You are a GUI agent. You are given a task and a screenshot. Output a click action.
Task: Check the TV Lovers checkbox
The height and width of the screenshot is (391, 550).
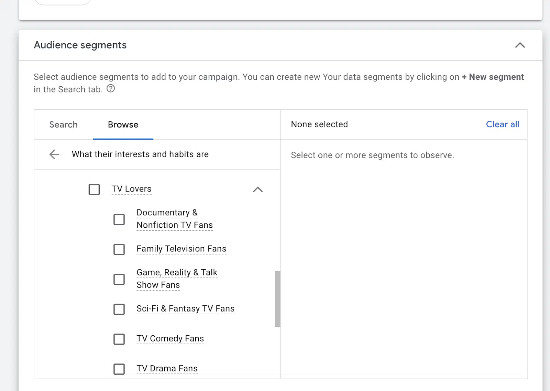pyautogui.click(x=94, y=189)
